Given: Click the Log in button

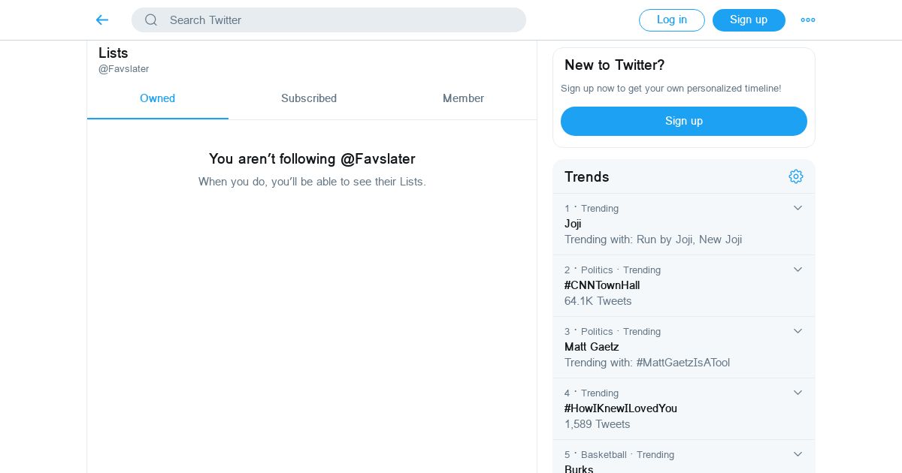Looking at the screenshot, I should tap(671, 20).
